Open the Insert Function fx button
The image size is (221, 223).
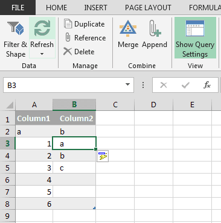207,85
